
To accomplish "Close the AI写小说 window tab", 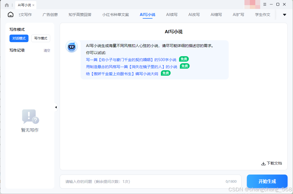I will pos(33,5).
